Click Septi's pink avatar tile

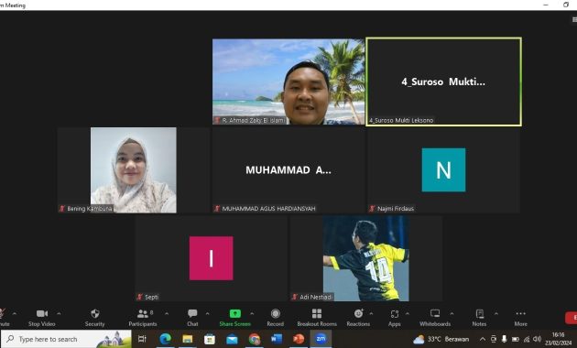211,258
